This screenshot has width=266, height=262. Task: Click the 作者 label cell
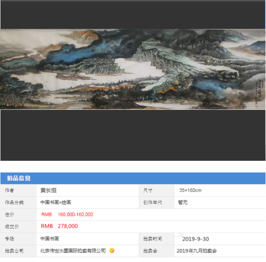pos(19,191)
